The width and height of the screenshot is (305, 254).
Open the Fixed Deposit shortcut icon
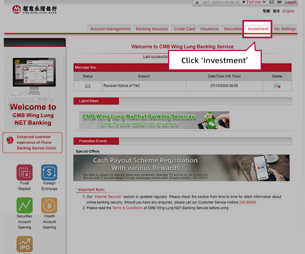tap(24, 172)
